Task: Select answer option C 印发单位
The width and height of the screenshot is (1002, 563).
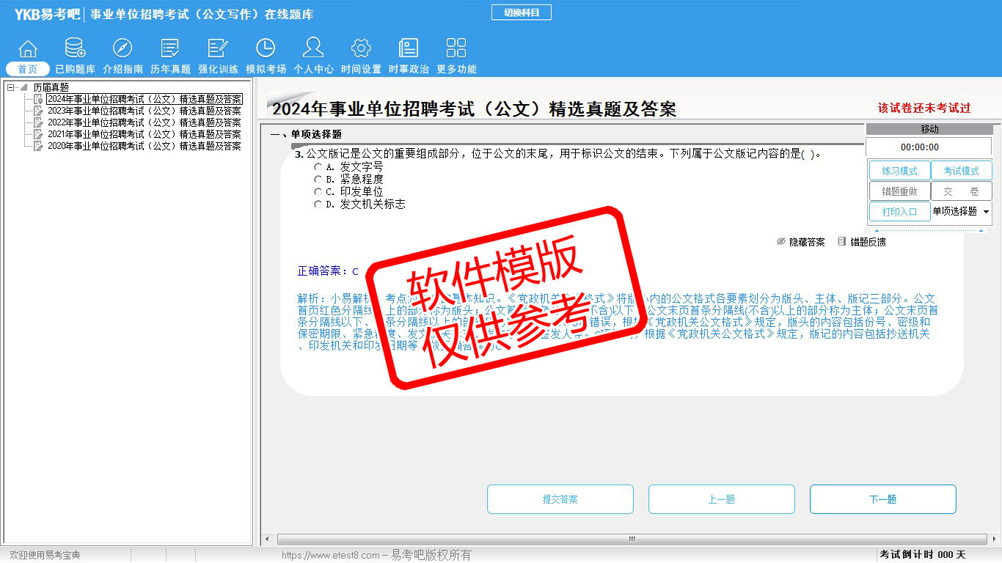Action: tap(318, 192)
